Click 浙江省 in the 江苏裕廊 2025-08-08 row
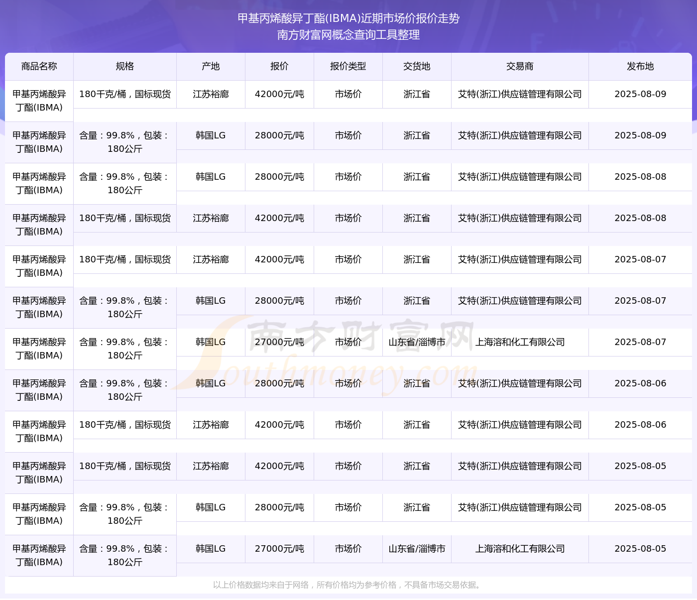The image size is (697, 600). 417,218
